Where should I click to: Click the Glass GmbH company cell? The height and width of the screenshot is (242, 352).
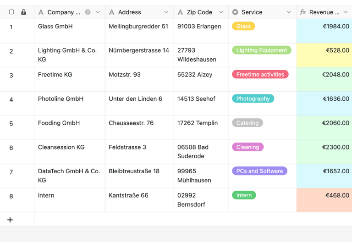click(x=70, y=31)
